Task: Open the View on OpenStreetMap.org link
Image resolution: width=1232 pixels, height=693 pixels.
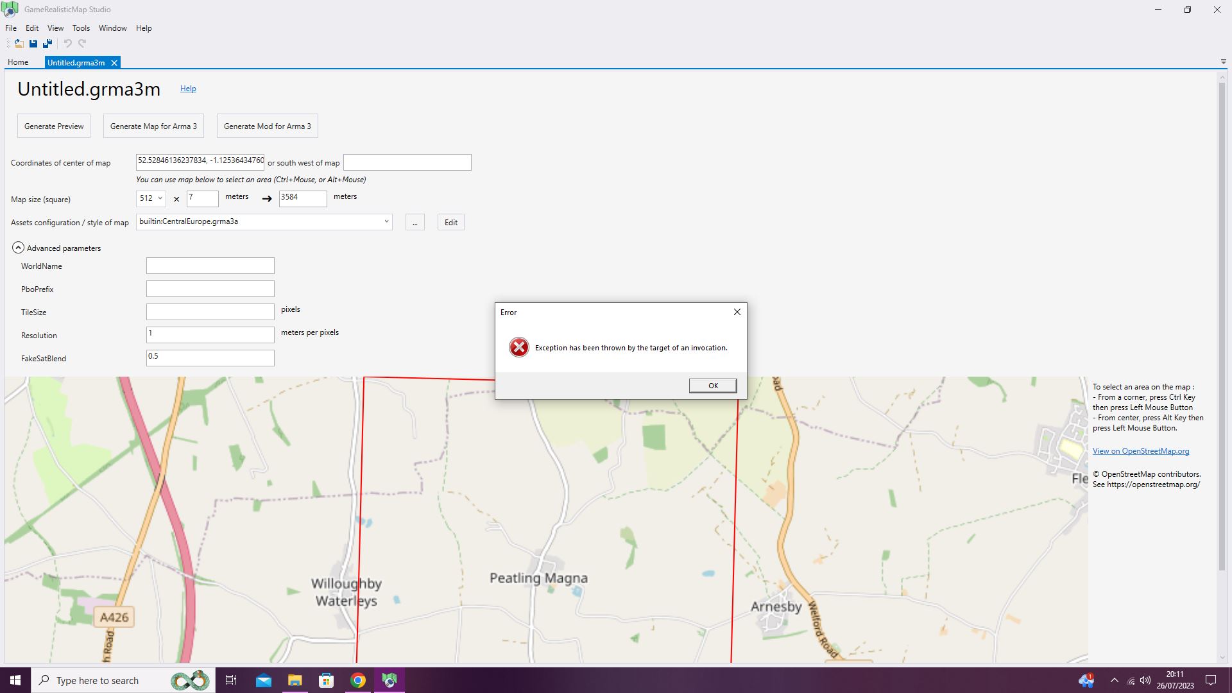Action: tap(1140, 451)
